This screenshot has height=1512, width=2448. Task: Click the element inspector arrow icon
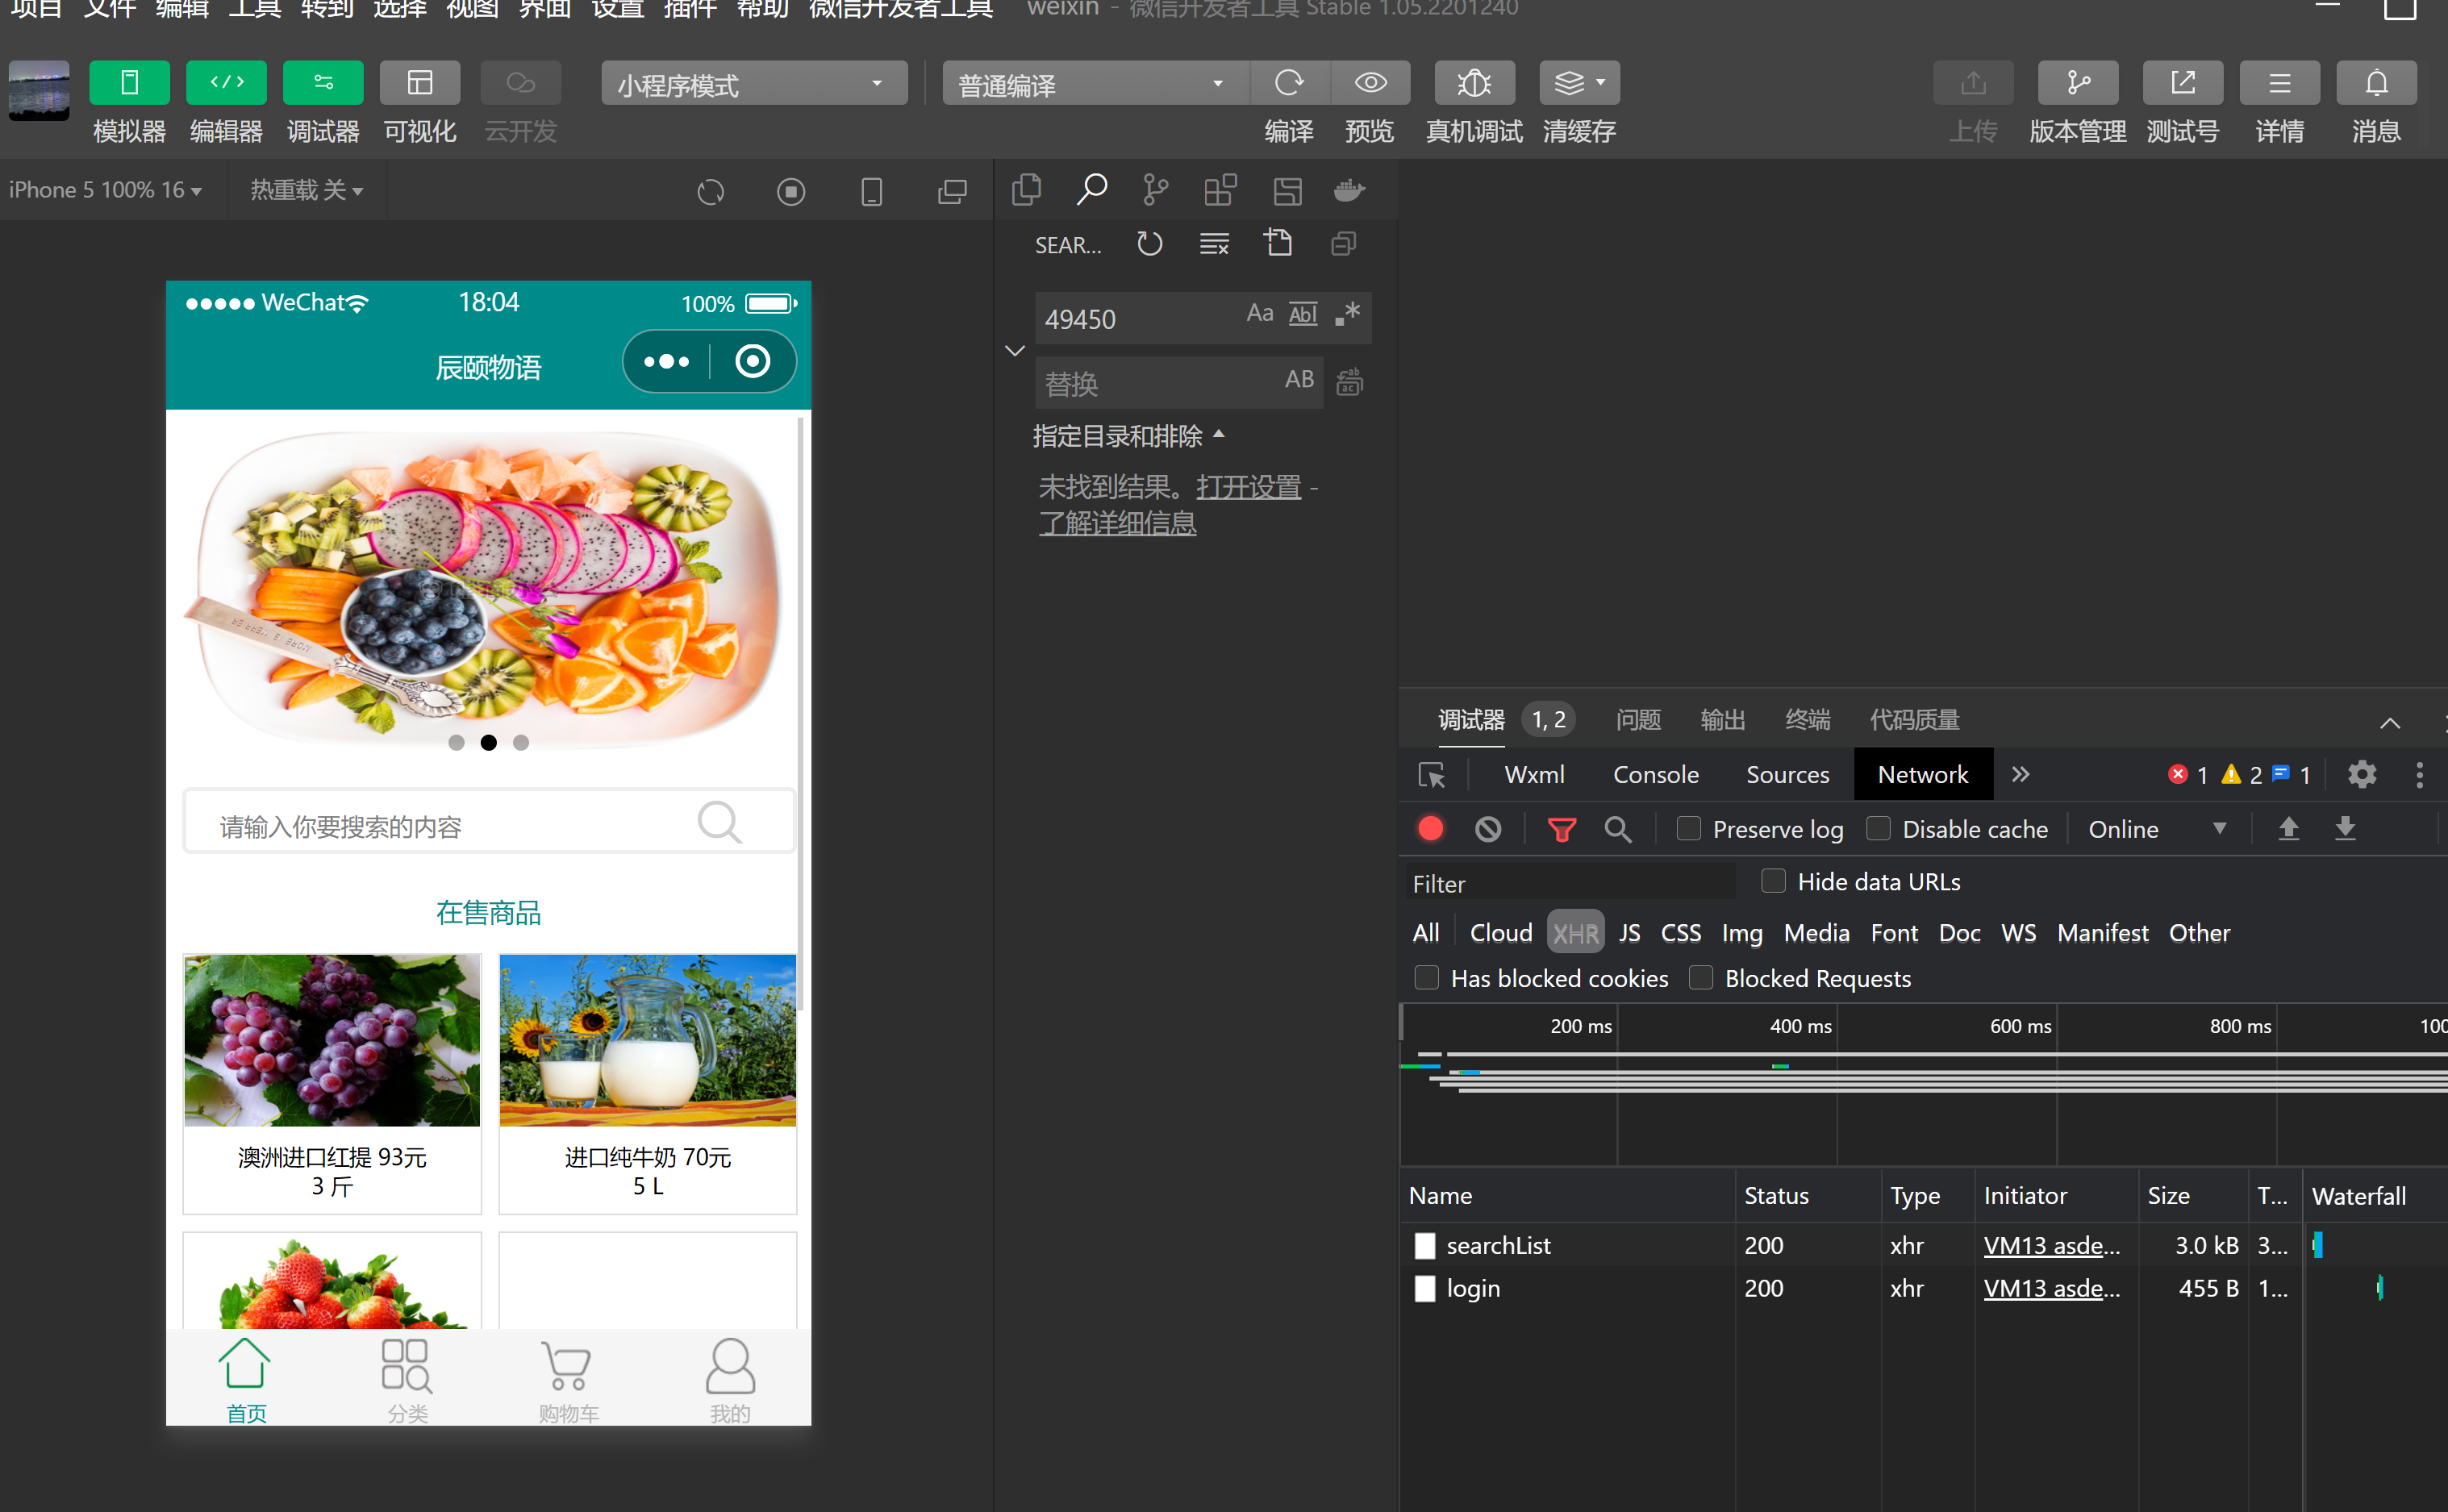point(1432,775)
